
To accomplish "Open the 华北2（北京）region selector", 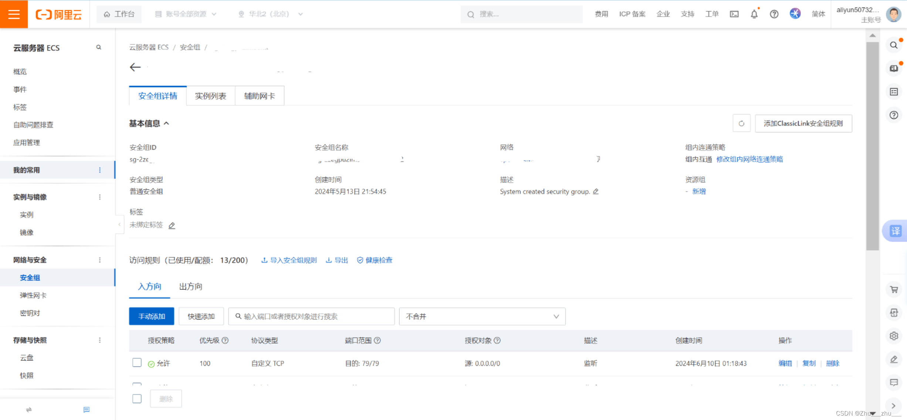I will [x=270, y=14].
